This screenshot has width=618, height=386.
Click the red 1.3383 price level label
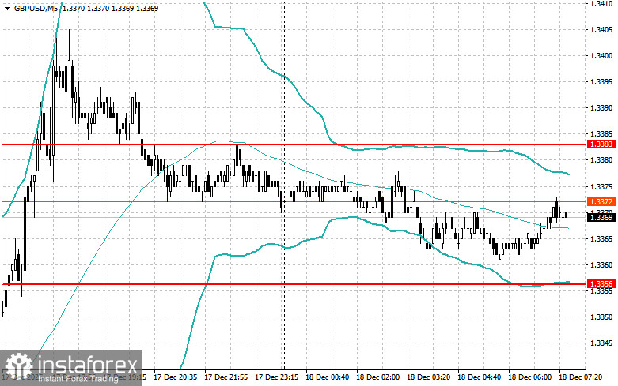click(601, 144)
